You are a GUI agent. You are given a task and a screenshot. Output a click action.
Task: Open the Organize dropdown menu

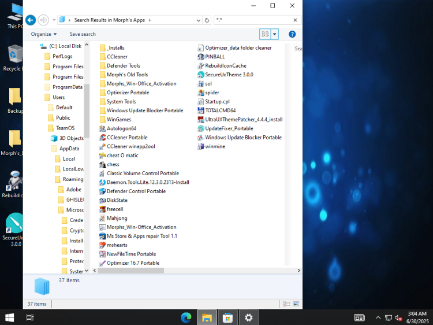click(44, 34)
